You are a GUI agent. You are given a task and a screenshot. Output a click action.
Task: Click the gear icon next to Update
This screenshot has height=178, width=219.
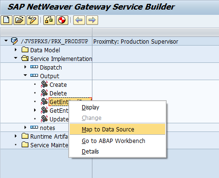44,119
